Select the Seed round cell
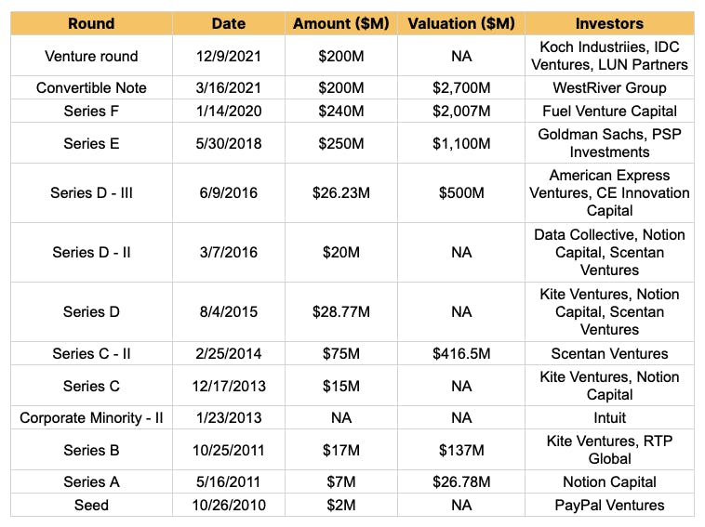 pos(91,506)
